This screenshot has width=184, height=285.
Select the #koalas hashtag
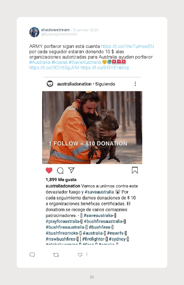coord(59,62)
